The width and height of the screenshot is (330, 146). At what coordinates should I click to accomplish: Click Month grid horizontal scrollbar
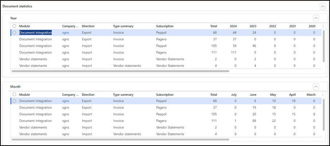pyautogui.click(x=121, y=139)
